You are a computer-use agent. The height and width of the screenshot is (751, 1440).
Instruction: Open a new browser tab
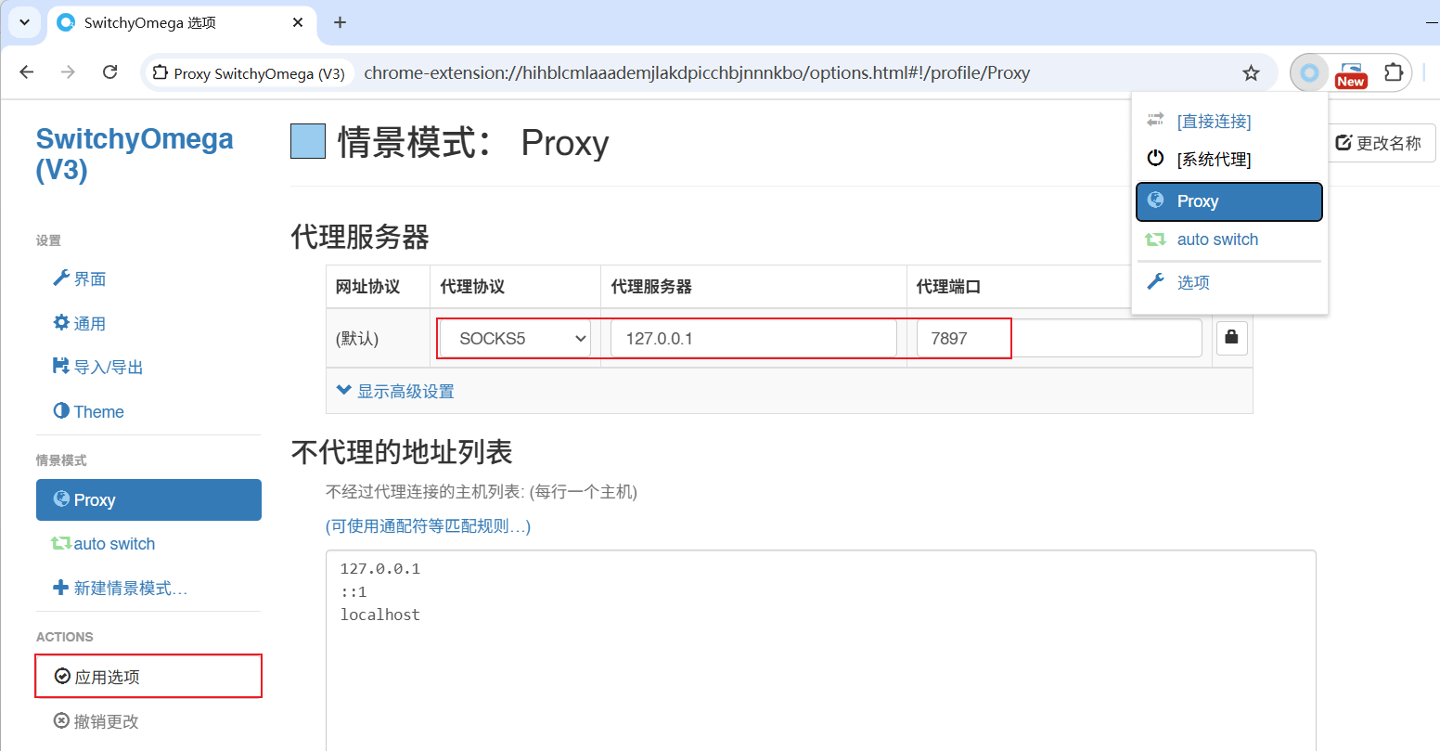[x=340, y=22]
